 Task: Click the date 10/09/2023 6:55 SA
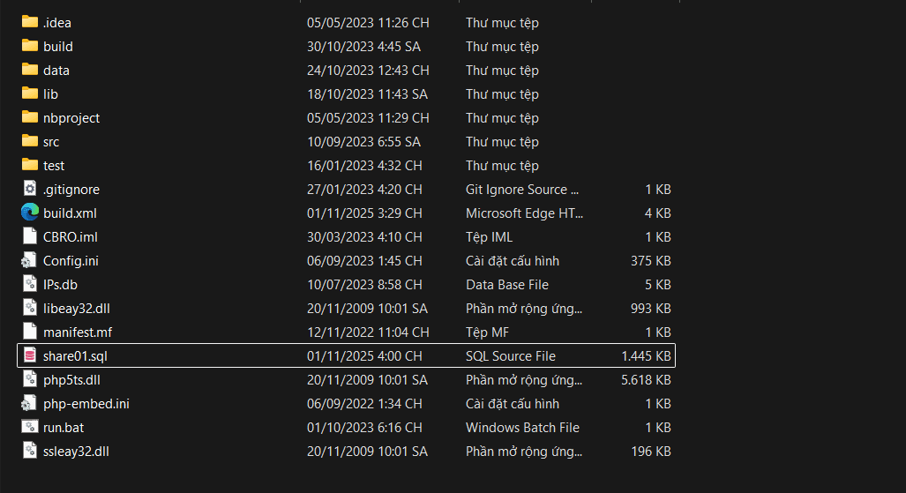coord(364,142)
